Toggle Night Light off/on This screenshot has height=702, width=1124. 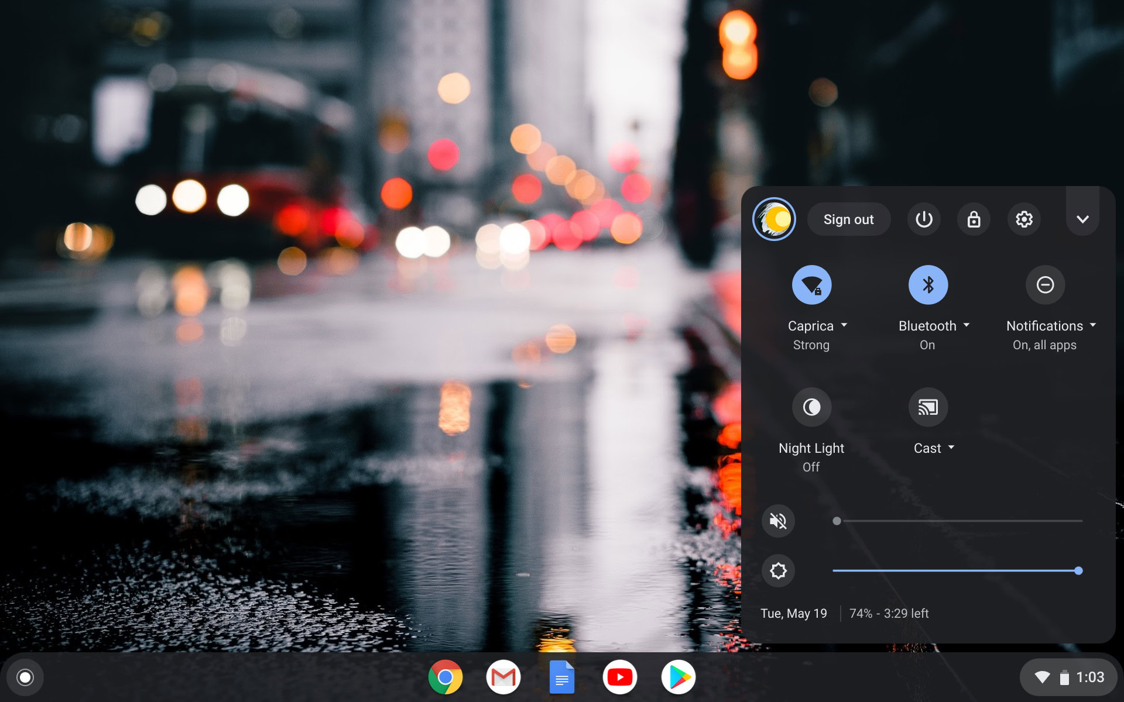coord(810,407)
